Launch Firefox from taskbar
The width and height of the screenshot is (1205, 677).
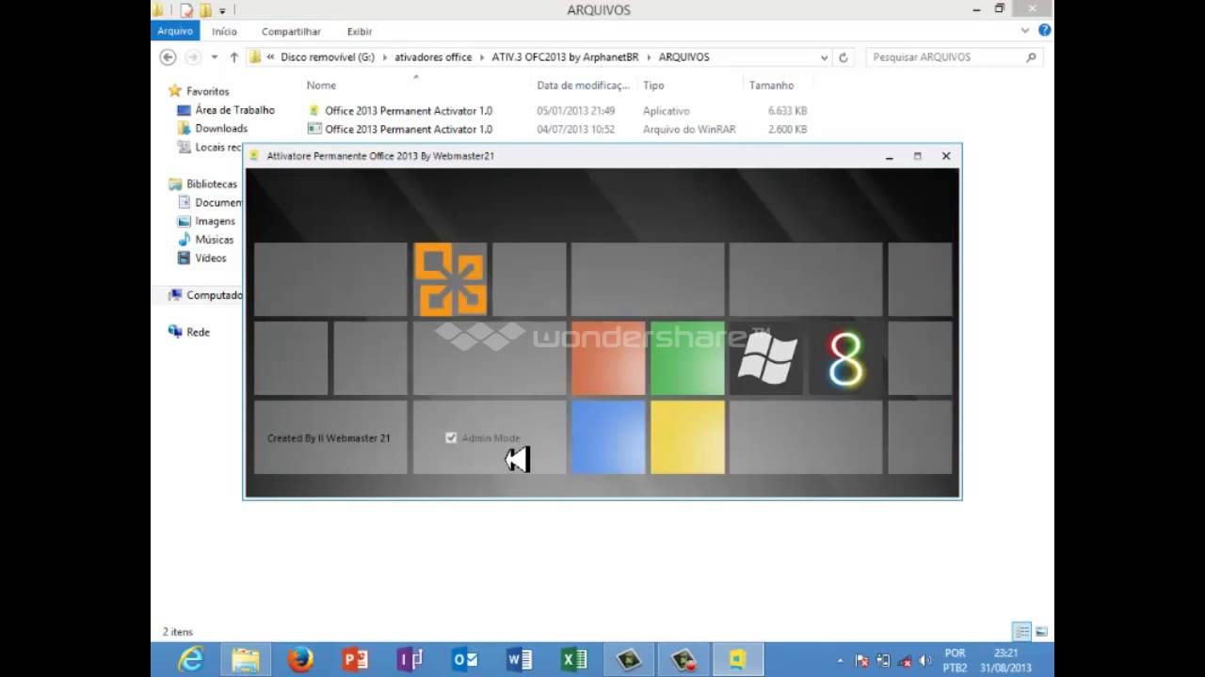pyautogui.click(x=300, y=660)
